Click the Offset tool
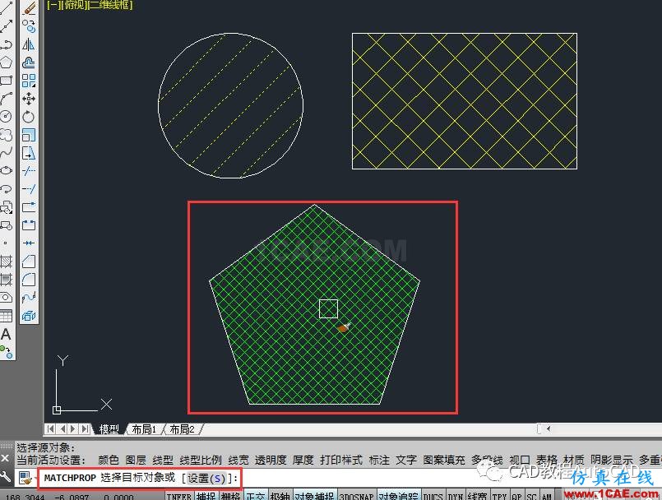 (x=29, y=62)
